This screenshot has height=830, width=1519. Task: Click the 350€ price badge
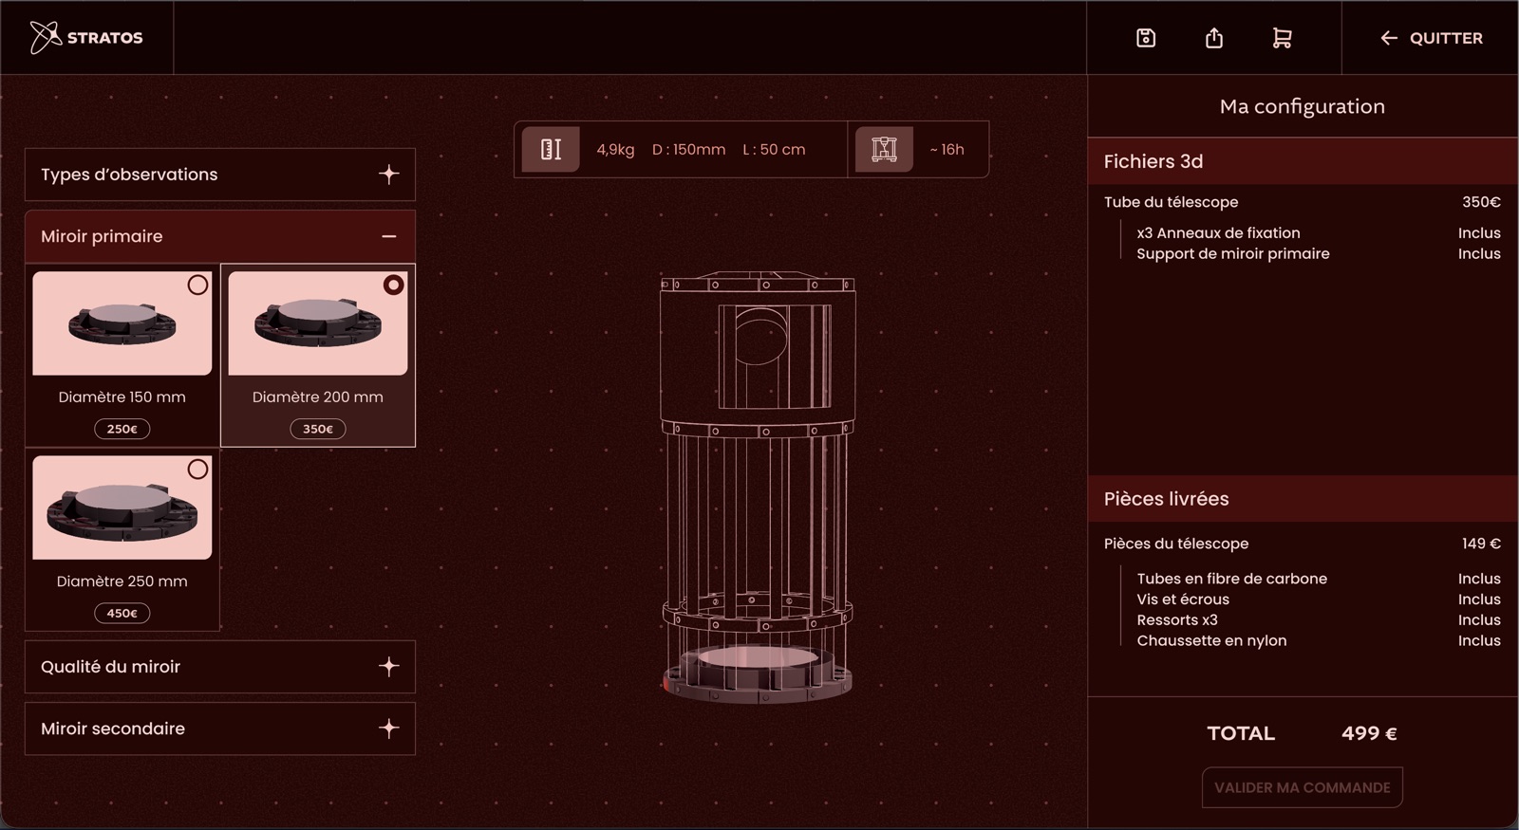tap(318, 429)
